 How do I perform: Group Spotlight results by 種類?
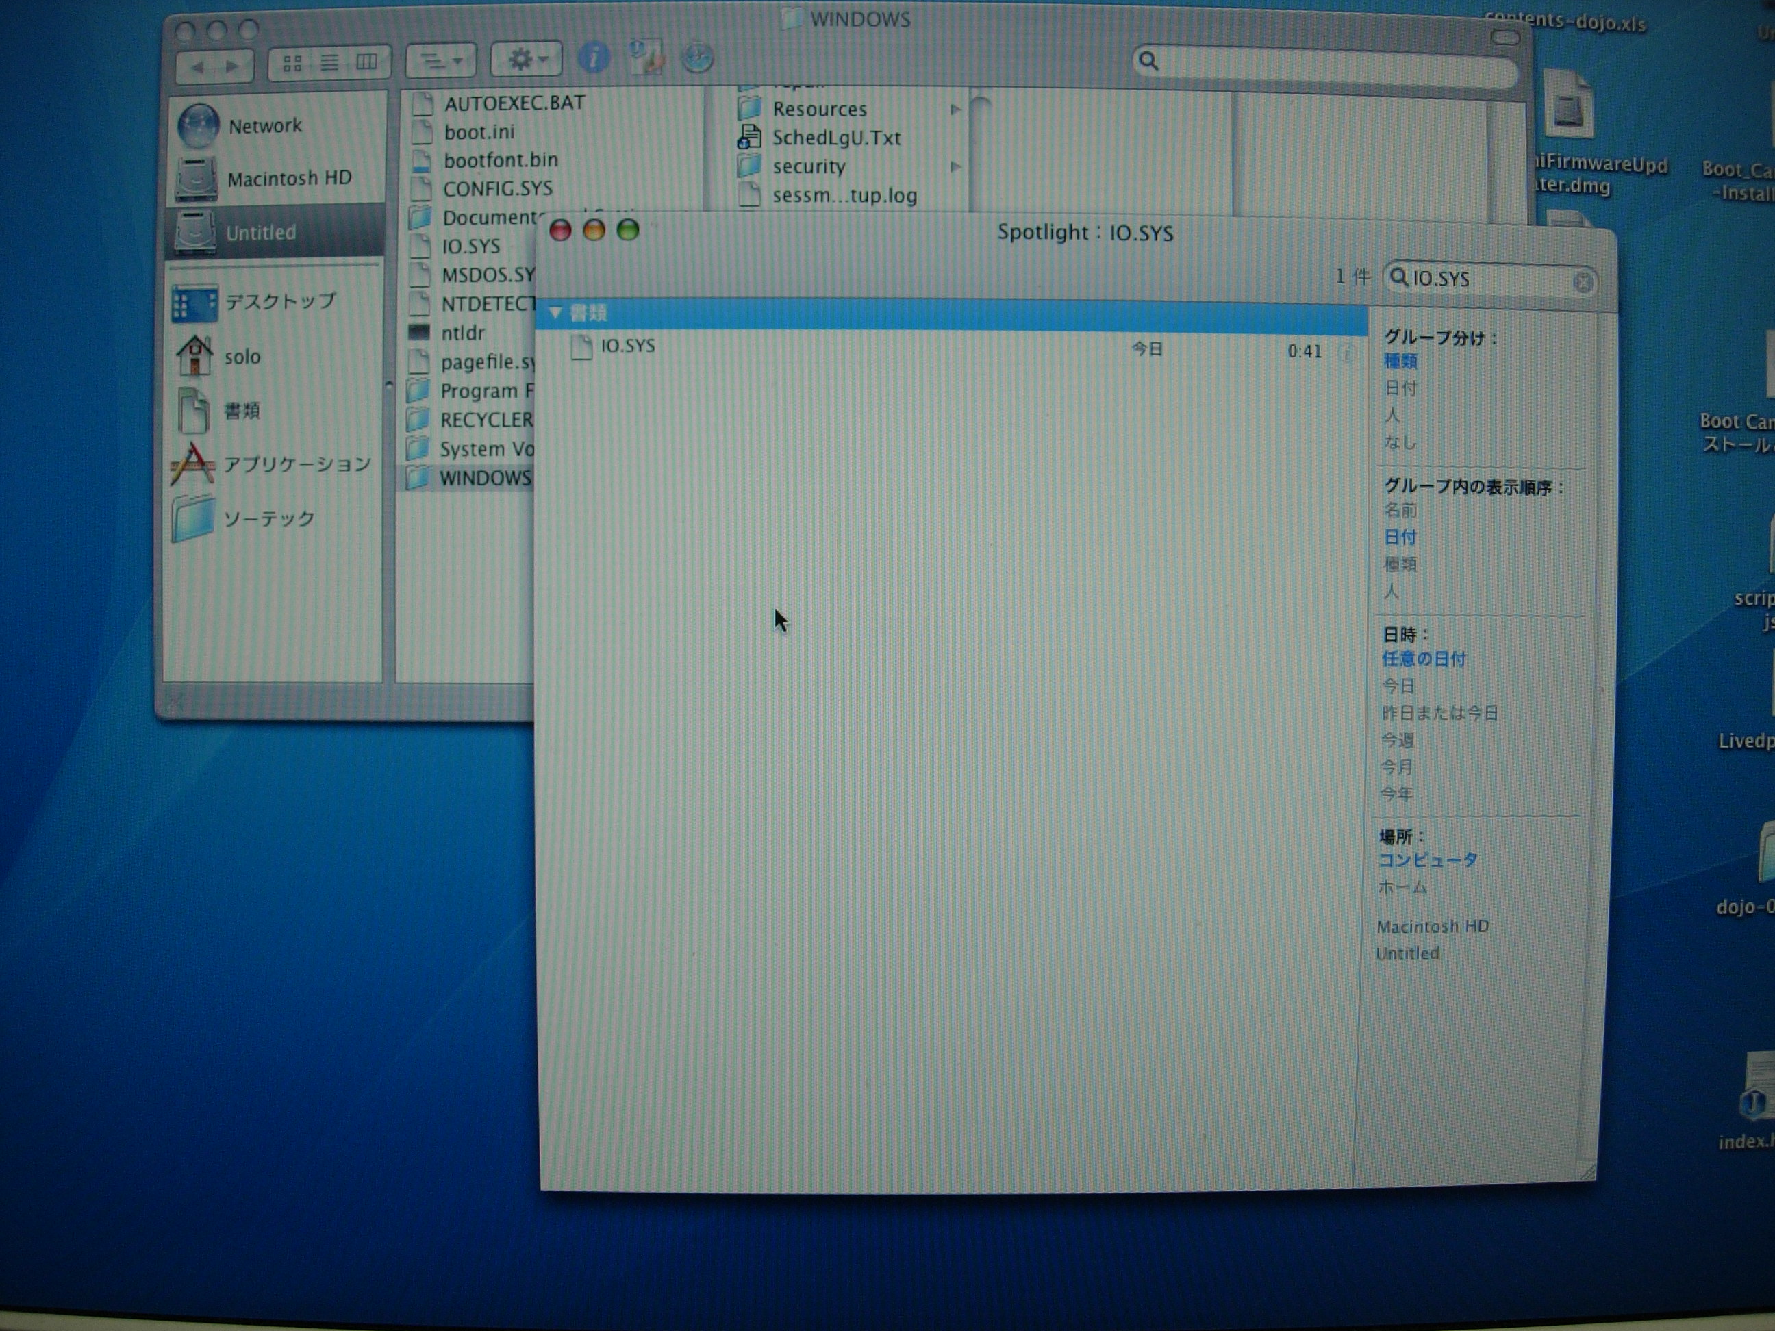[x=1400, y=361]
